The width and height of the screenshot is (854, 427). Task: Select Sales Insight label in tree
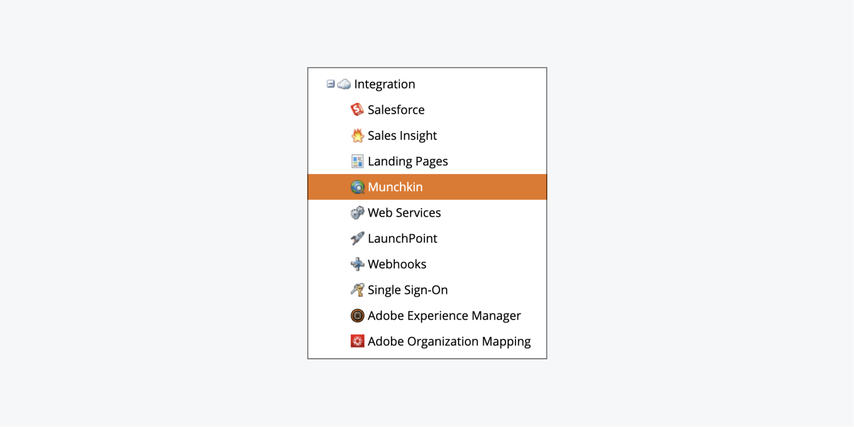coord(402,136)
